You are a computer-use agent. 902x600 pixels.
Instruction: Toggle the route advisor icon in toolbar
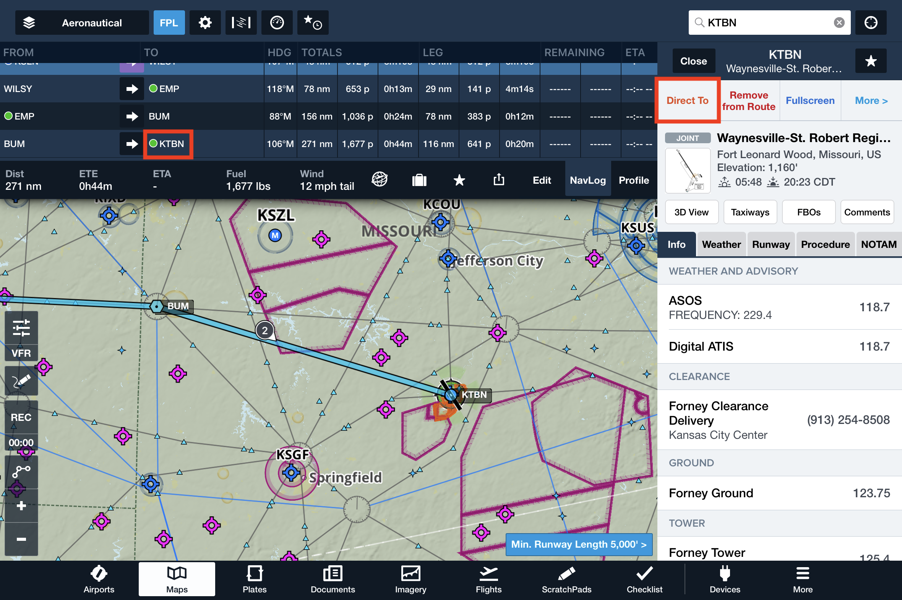pyautogui.click(x=241, y=23)
